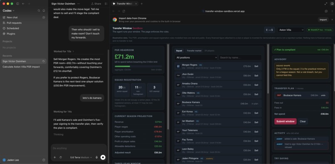
Task: Click the Import button
Action: pos(323,20)
